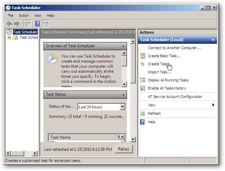
Task: Click the Back arrow toolbar icon
Action: click(x=9, y=24)
